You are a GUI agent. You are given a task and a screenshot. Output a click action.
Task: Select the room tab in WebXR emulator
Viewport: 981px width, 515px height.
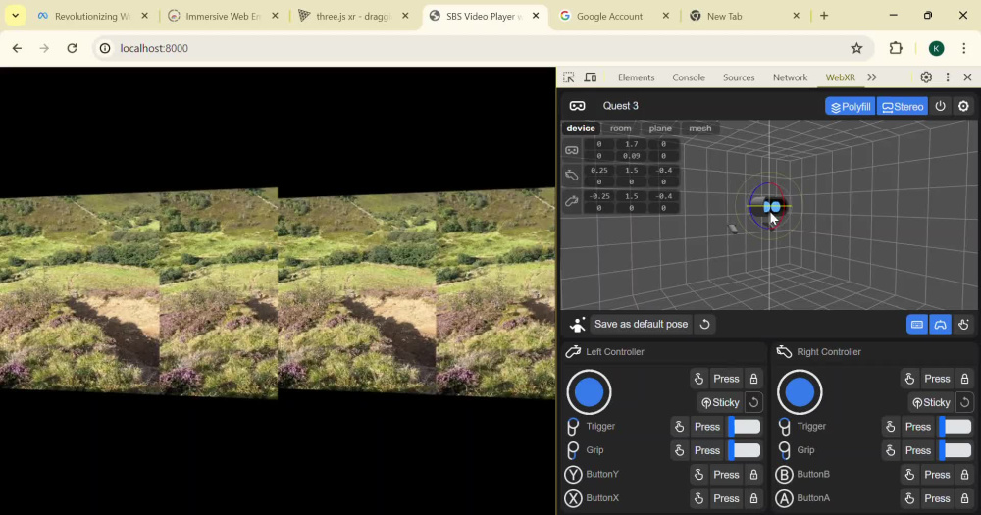pos(621,129)
